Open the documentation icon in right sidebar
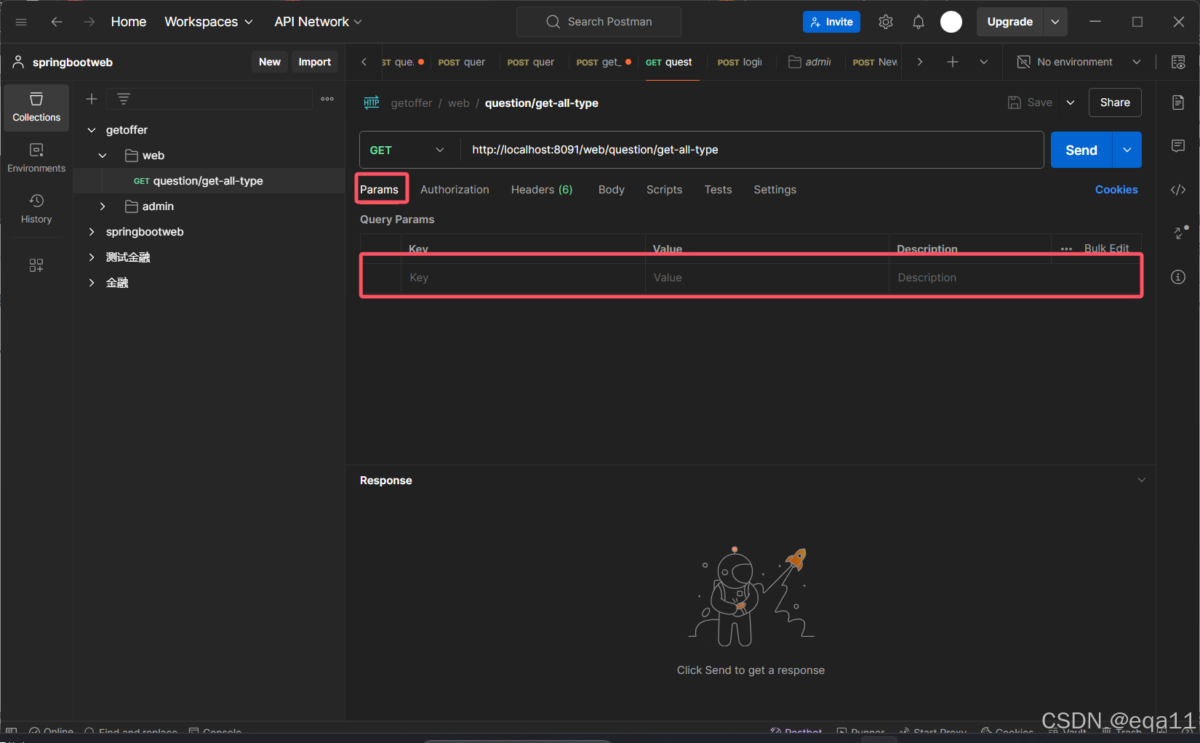The height and width of the screenshot is (743, 1200). coord(1177,103)
